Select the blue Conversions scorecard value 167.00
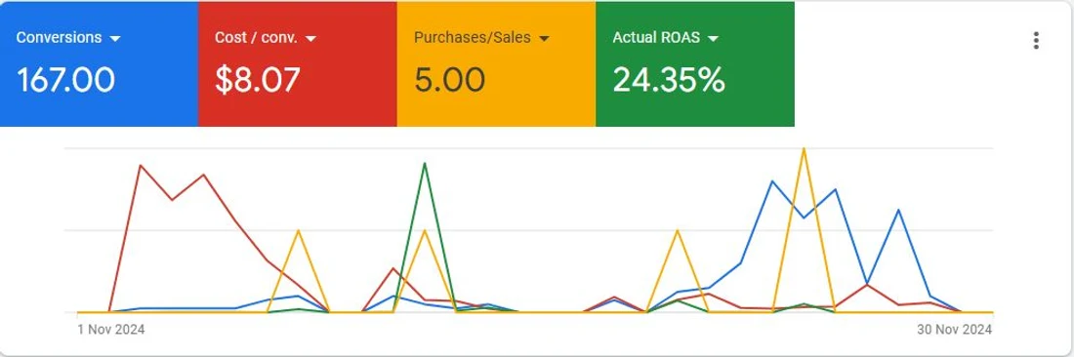1074x357 pixels. pyautogui.click(x=65, y=80)
